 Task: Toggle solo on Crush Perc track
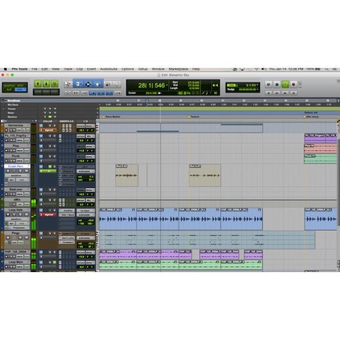point(20,171)
